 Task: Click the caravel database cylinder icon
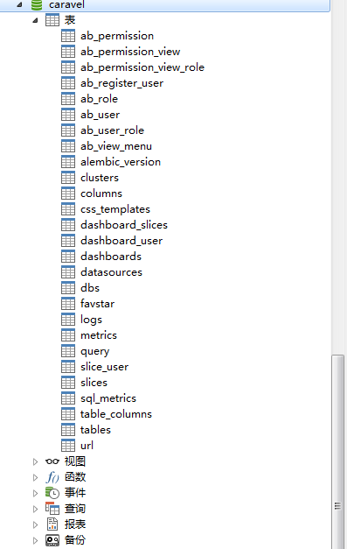[x=37, y=5]
